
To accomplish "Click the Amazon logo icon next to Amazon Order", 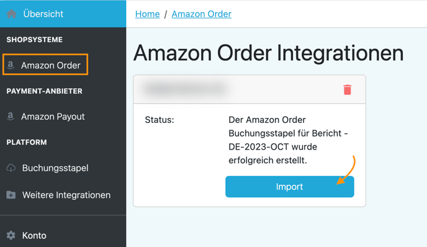I will 11,65.
